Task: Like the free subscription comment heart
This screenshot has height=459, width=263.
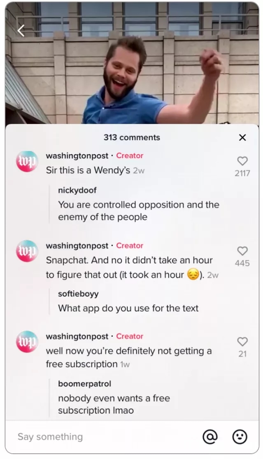Action: coord(242,341)
